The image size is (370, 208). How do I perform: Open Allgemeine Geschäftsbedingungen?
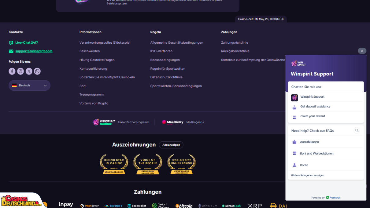click(177, 43)
